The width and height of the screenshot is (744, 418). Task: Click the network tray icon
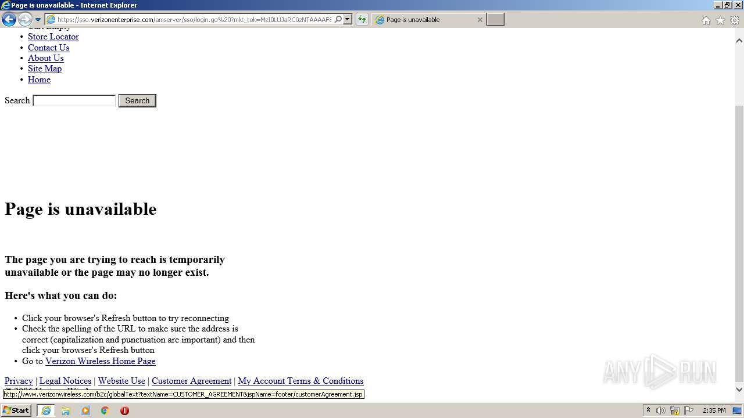[x=675, y=410]
